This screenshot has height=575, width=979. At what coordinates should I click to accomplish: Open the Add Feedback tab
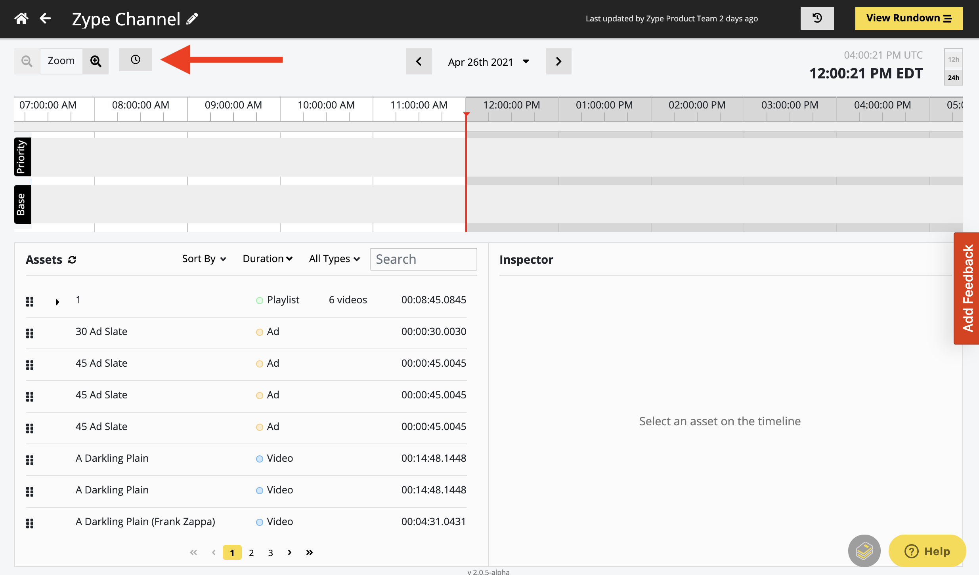click(x=966, y=288)
